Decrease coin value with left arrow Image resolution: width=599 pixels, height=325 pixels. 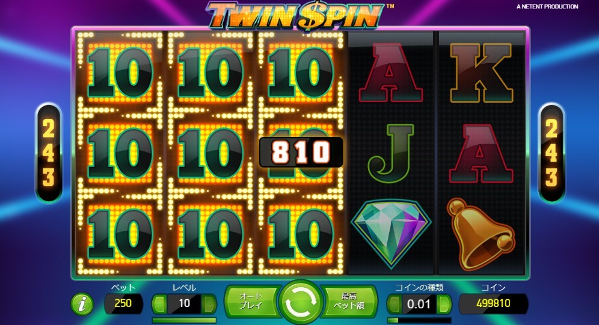coord(395,304)
